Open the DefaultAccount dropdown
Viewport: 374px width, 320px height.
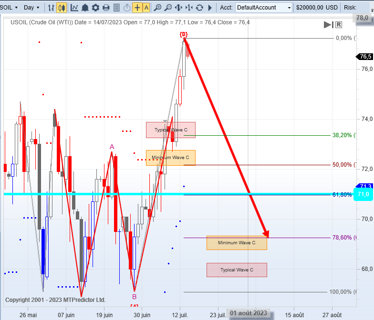click(x=264, y=8)
